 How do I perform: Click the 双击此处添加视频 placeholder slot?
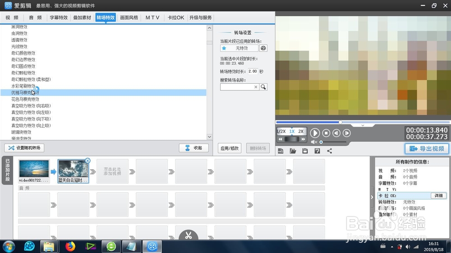point(112,172)
